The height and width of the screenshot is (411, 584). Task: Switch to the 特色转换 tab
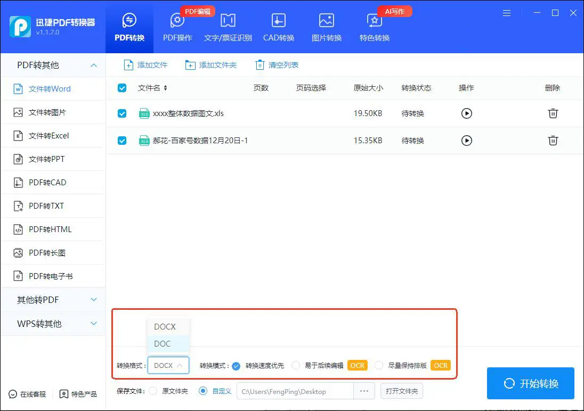click(374, 27)
